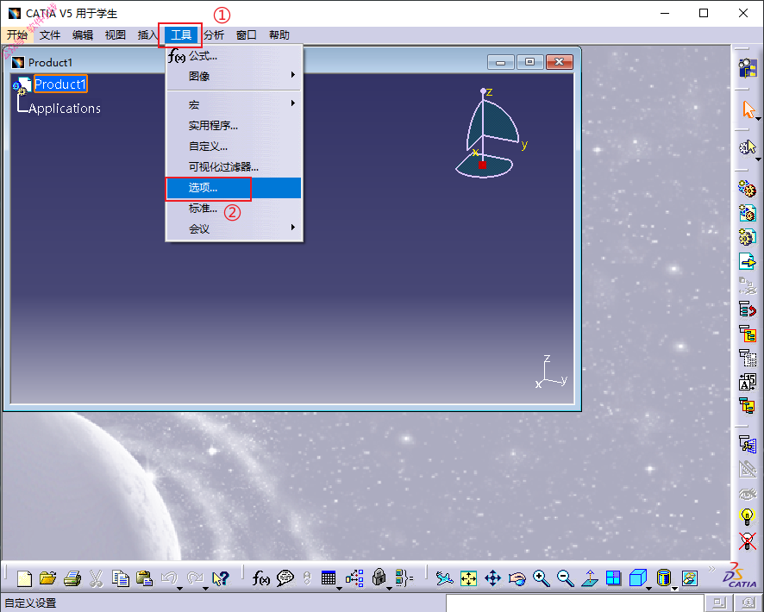Select 选项... in the 工具 menu
Image resolution: width=764 pixels, height=612 pixels.
pyautogui.click(x=234, y=188)
